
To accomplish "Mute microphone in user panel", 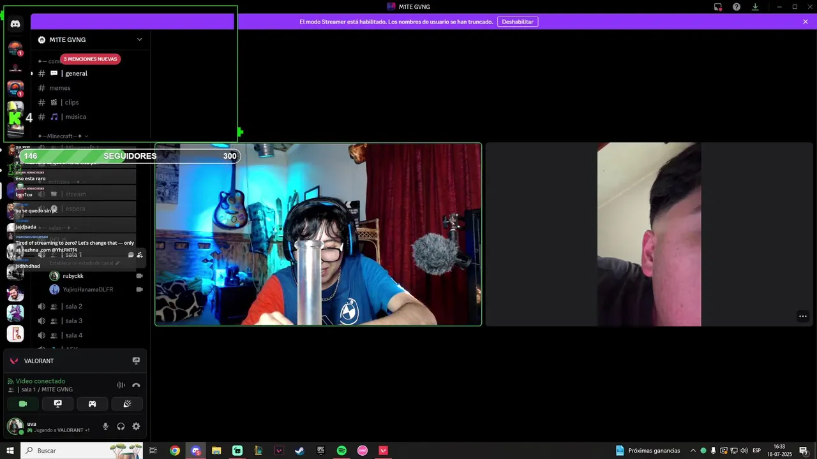I will pos(105,426).
